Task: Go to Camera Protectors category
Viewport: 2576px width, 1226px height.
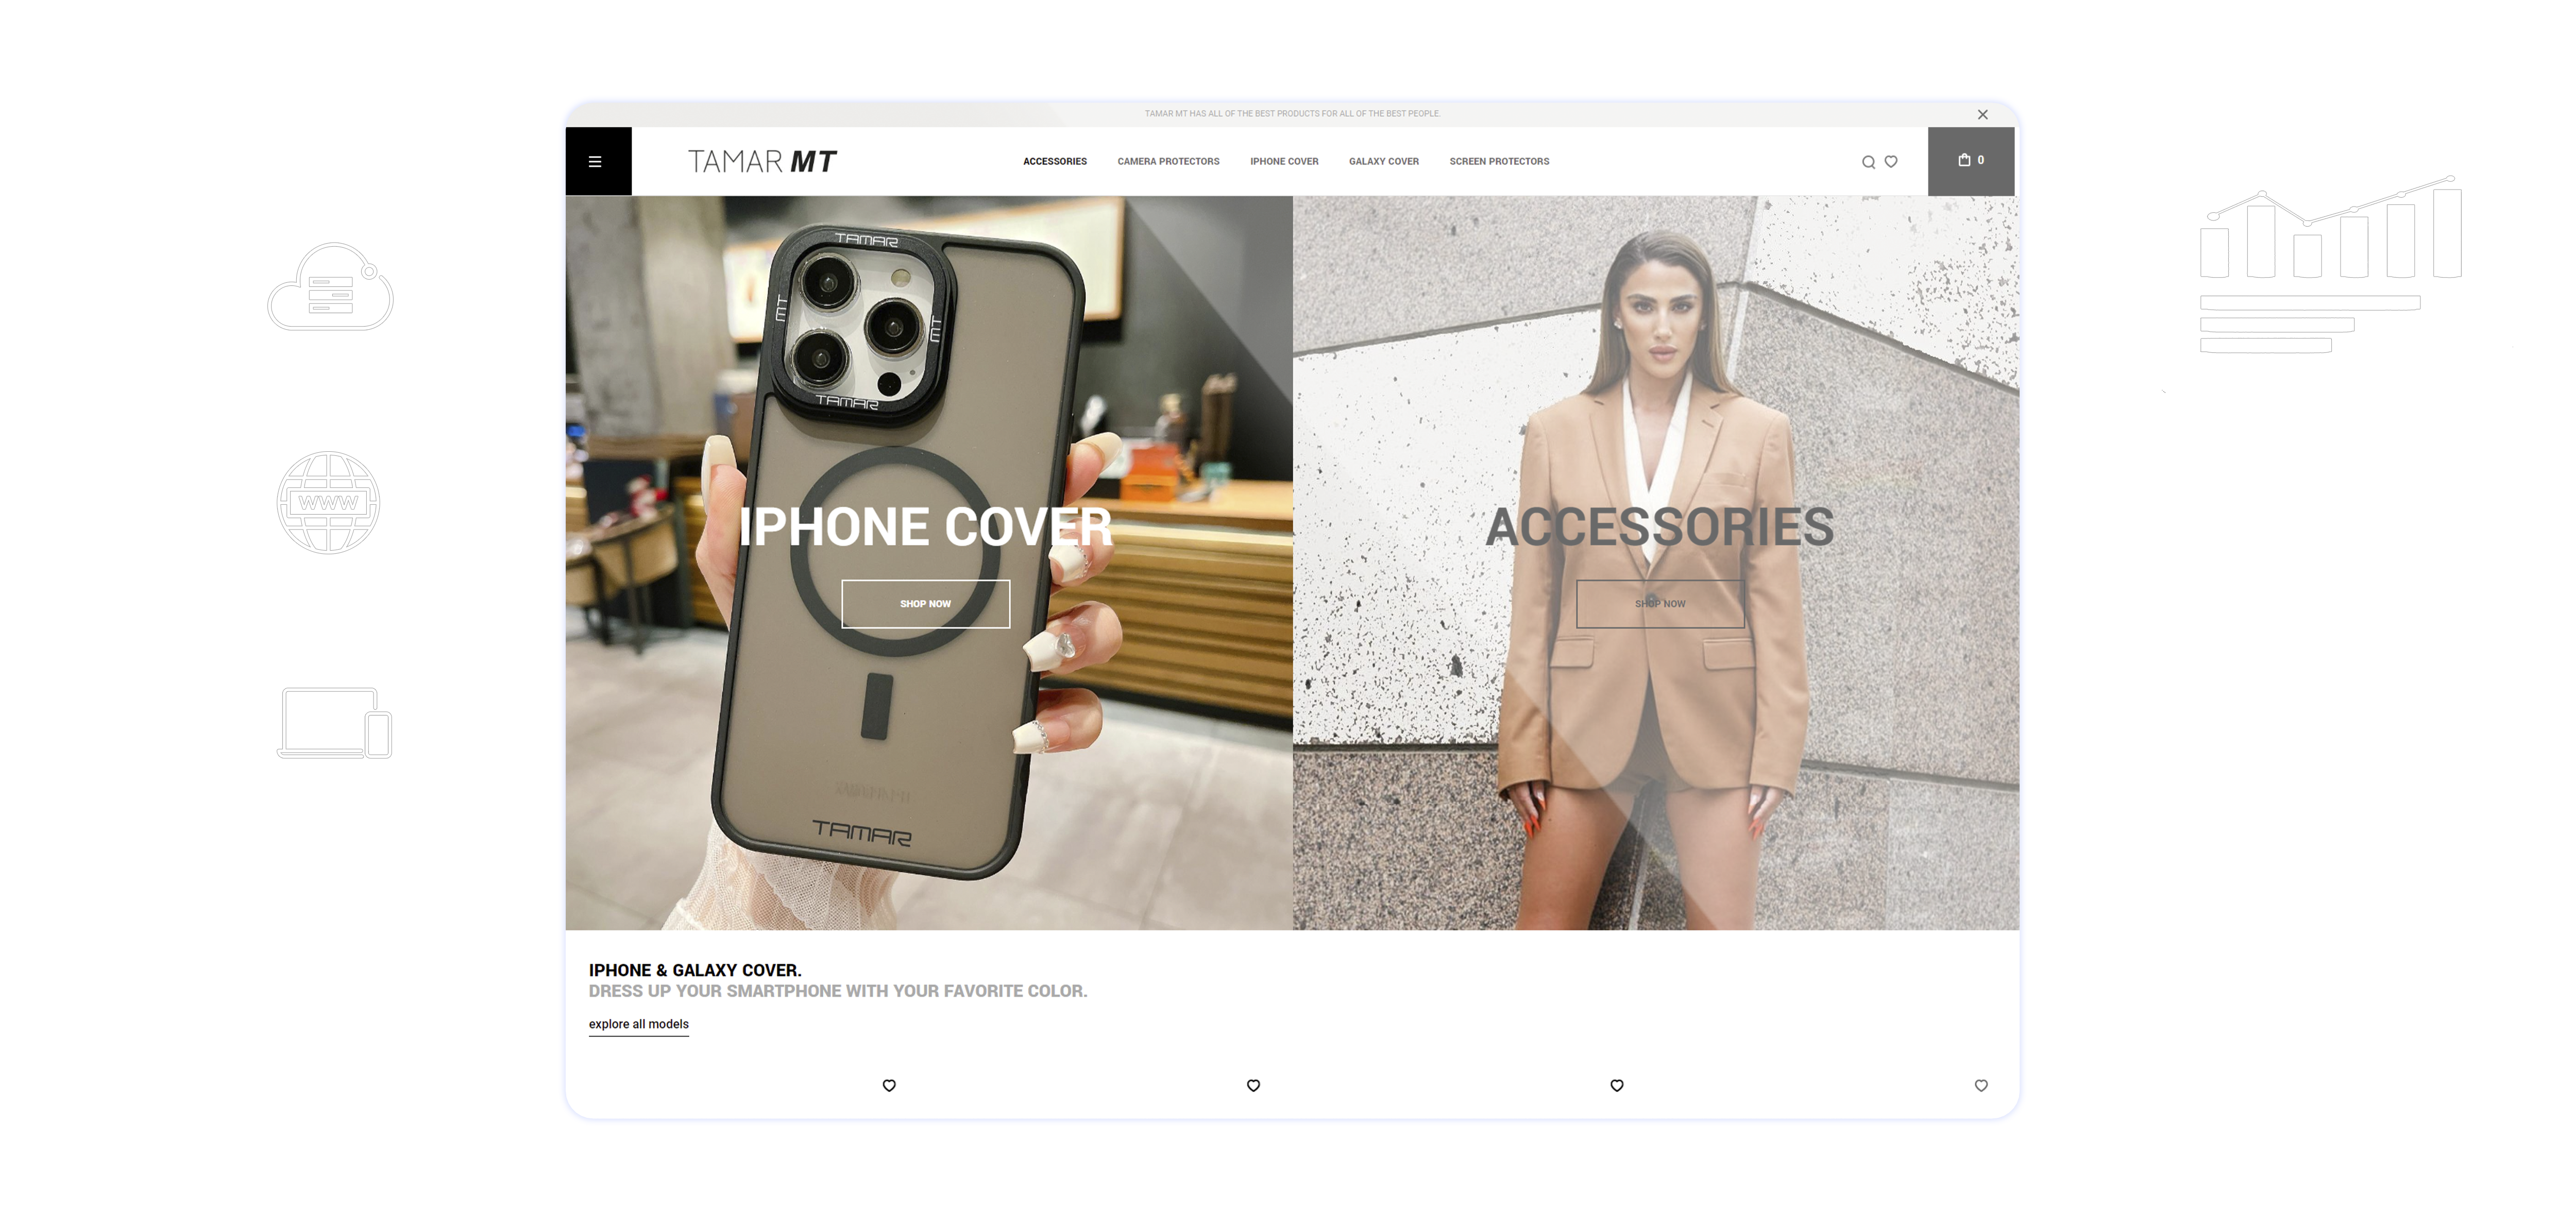Action: [x=1168, y=161]
